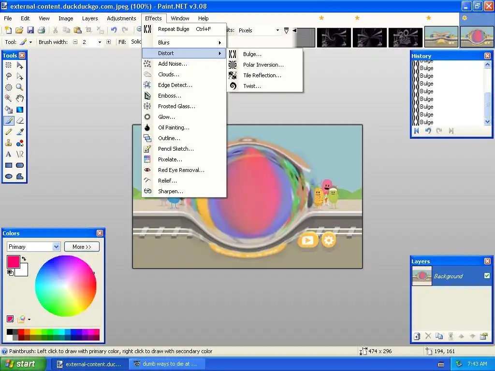Select the Rectangle Select tool

[x=9, y=65]
